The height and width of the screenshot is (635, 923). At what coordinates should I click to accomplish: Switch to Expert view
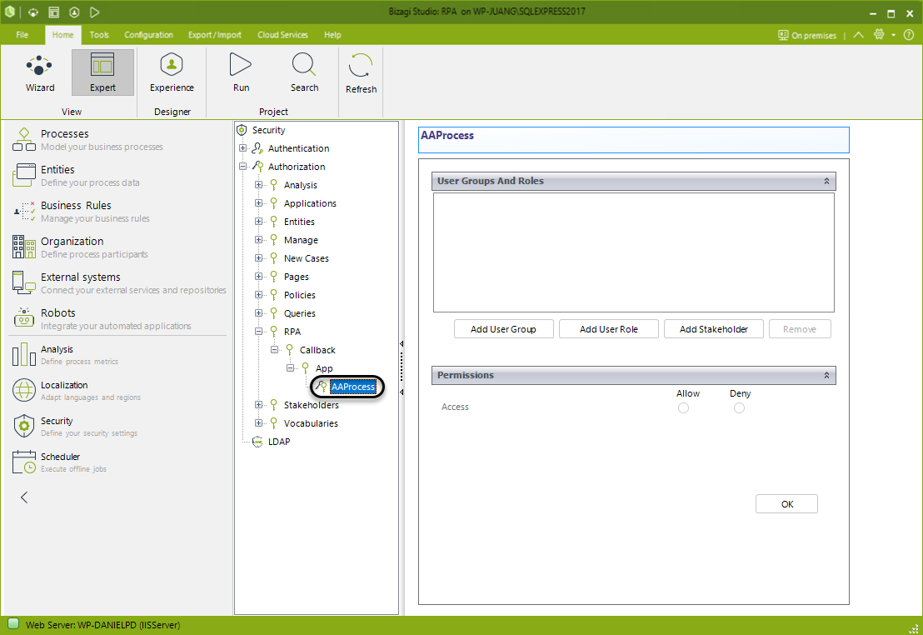[x=102, y=72]
